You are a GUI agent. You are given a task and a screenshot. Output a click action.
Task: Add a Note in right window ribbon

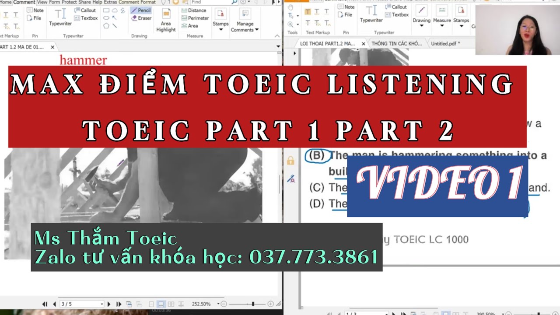[x=346, y=7]
